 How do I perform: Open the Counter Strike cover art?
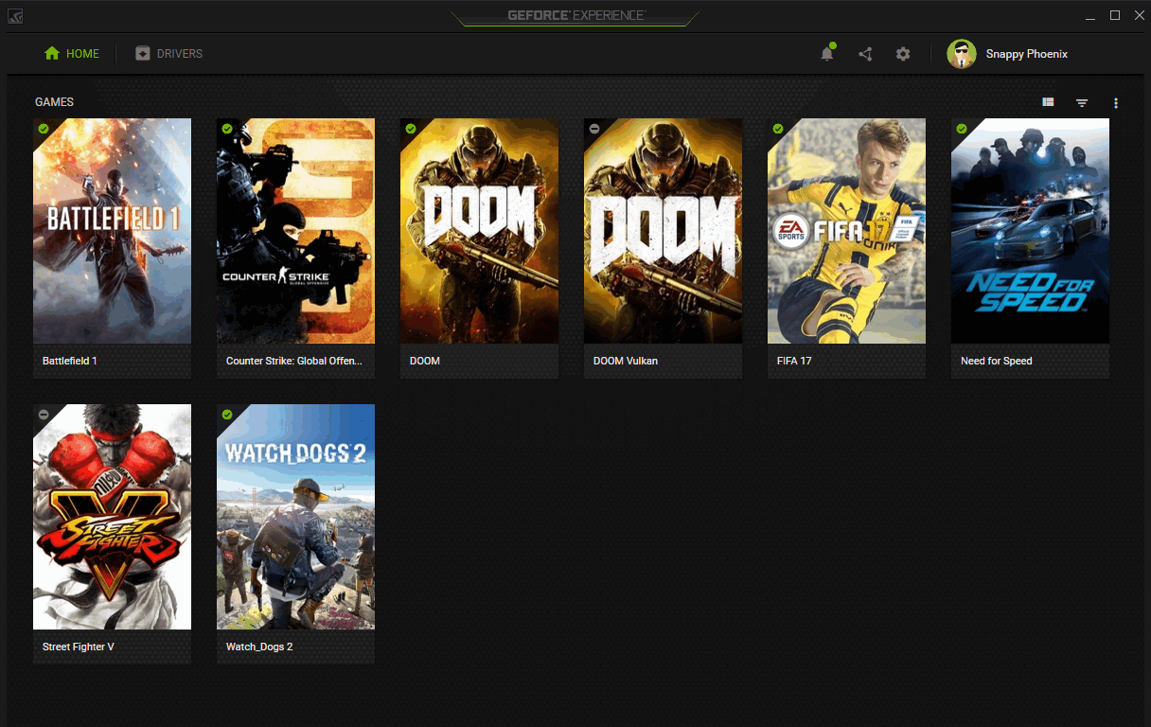point(295,231)
